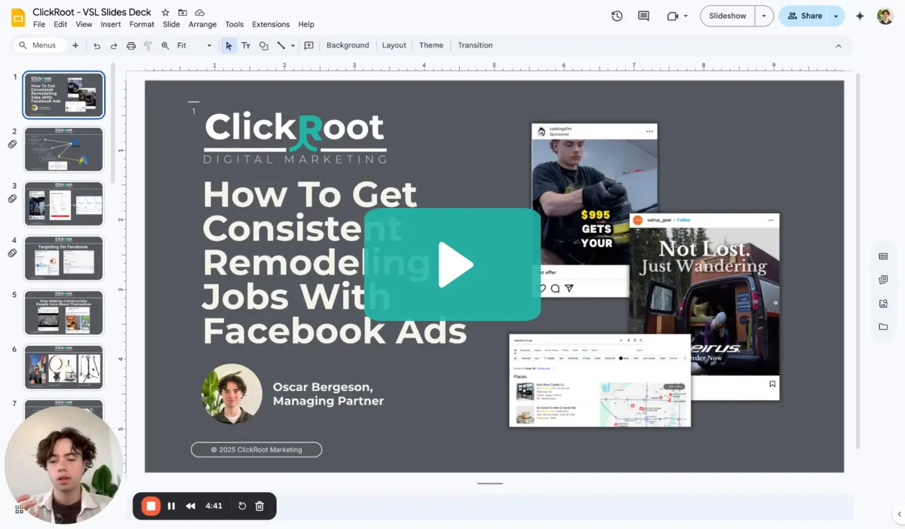
Task: Star the ClickRoot VSL Slides Deck document
Action: pyautogui.click(x=165, y=12)
